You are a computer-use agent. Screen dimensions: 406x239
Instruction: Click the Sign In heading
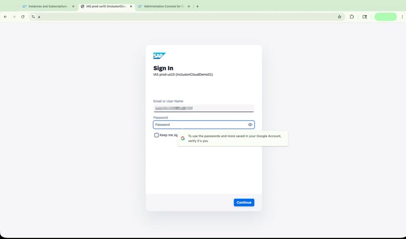point(163,68)
